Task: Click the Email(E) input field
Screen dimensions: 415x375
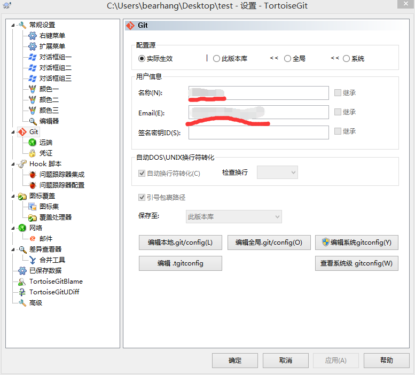Action: tap(259, 112)
